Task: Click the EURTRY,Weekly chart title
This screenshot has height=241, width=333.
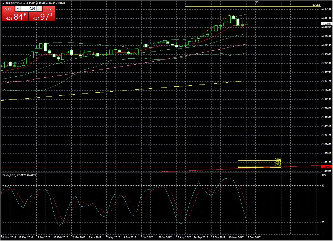Action: 15,3
